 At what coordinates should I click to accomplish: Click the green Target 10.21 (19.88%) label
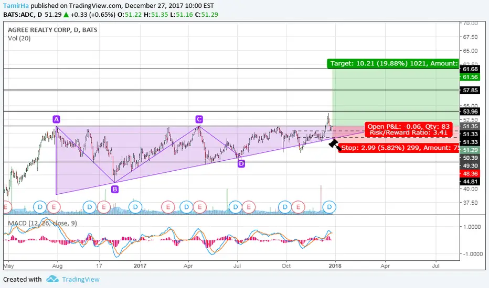(x=393, y=63)
